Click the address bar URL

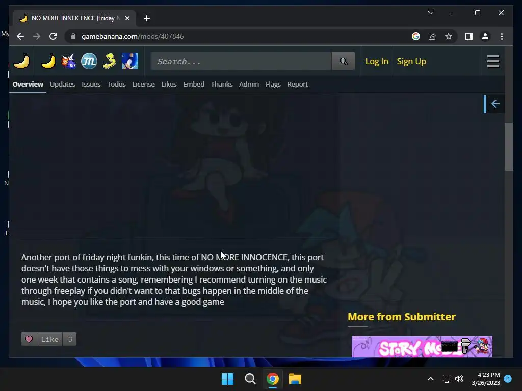coord(133,36)
